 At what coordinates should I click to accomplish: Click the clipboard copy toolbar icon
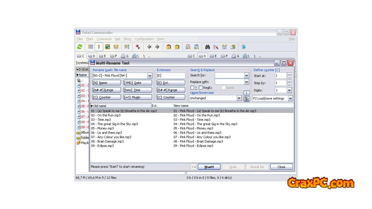pyautogui.click(x=233, y=47)
